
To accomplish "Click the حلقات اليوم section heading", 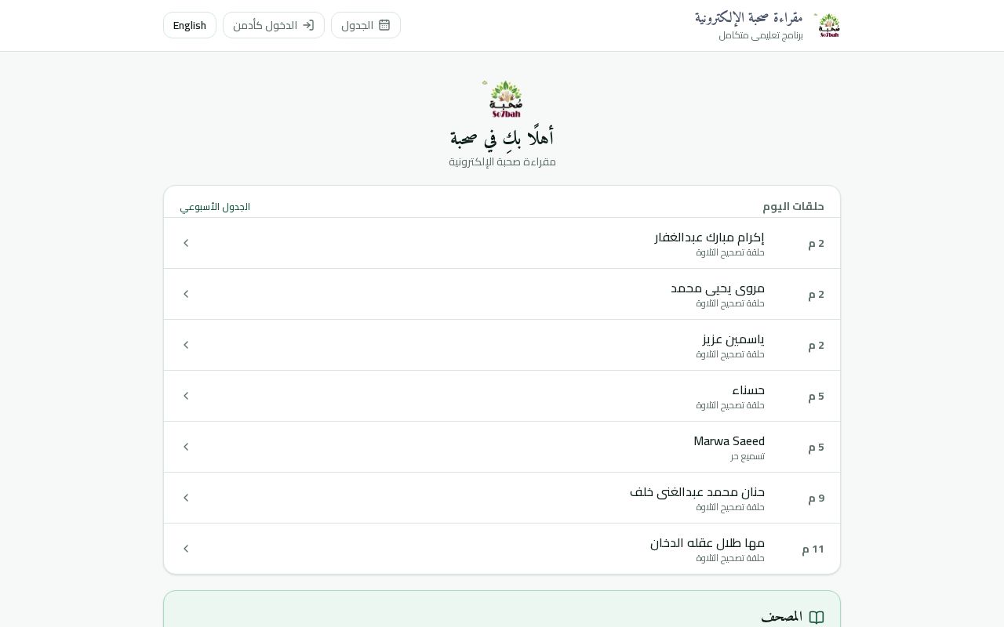I will pos(793,206).
